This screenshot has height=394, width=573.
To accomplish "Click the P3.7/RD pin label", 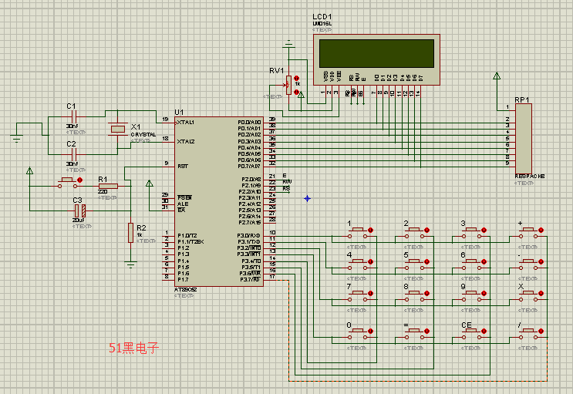I will (251, 280).
